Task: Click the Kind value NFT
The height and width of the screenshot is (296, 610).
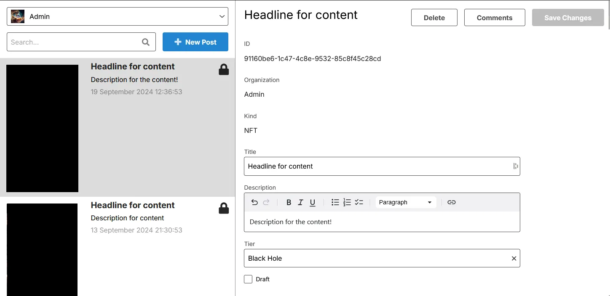Action: (251, 130)
